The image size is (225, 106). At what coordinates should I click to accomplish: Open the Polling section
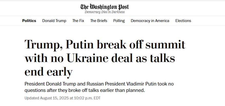[x=119, y=21]
